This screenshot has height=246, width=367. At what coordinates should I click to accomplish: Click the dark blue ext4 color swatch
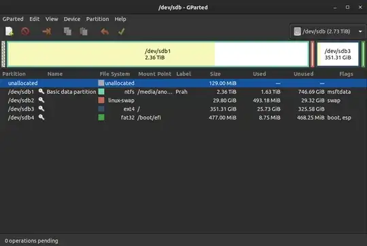[101, 109]
